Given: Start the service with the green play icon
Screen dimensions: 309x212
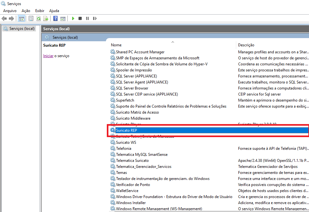Looking at the screenshot, I should pos(73,18).
